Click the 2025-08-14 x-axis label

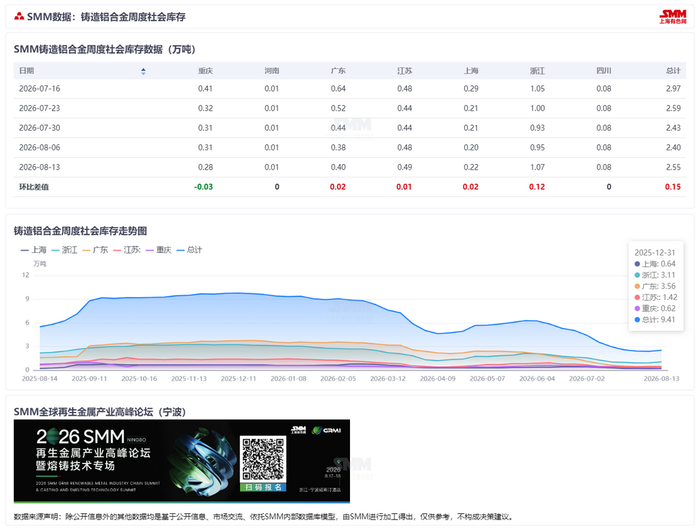click(40, 379)
